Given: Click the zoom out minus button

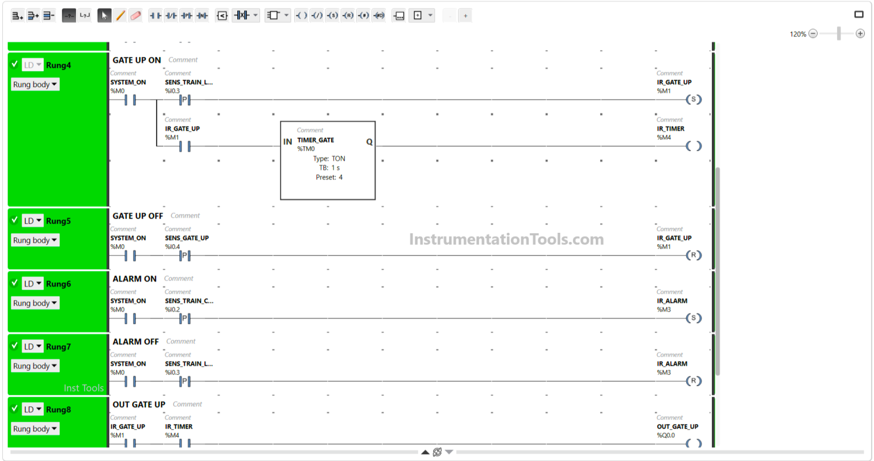Looking at the screenshot, I should (x=813, y=34).
